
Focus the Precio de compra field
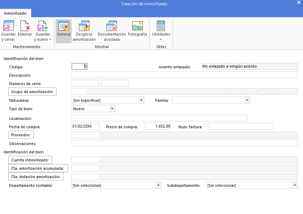pos(157,126)
